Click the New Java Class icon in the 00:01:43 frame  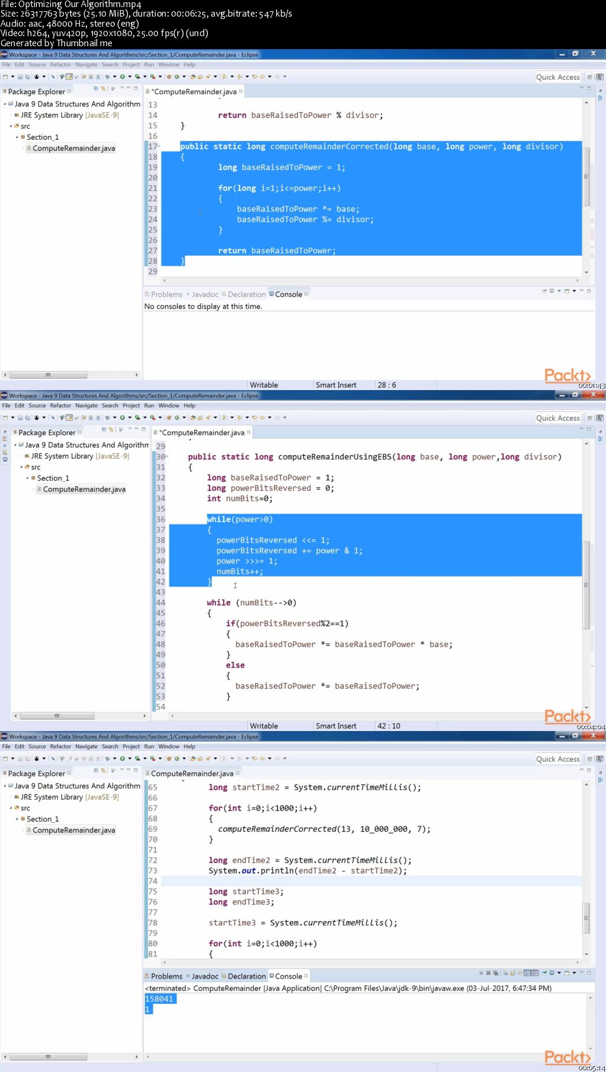(177, 77)
